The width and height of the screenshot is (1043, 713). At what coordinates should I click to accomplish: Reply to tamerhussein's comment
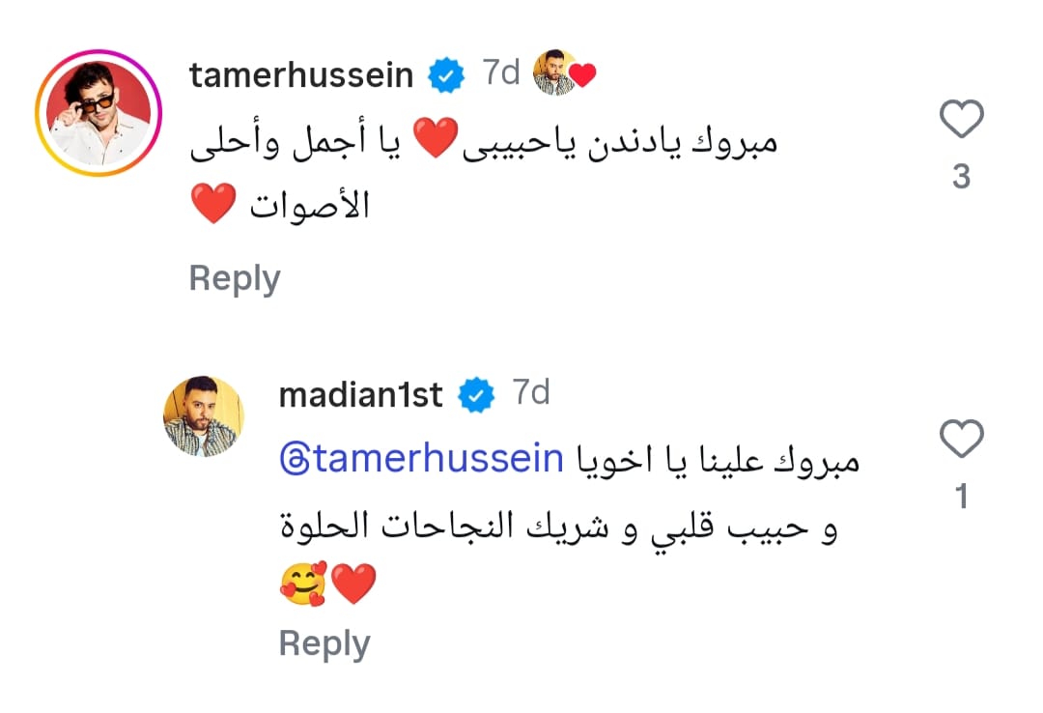(x=234, y=278)
